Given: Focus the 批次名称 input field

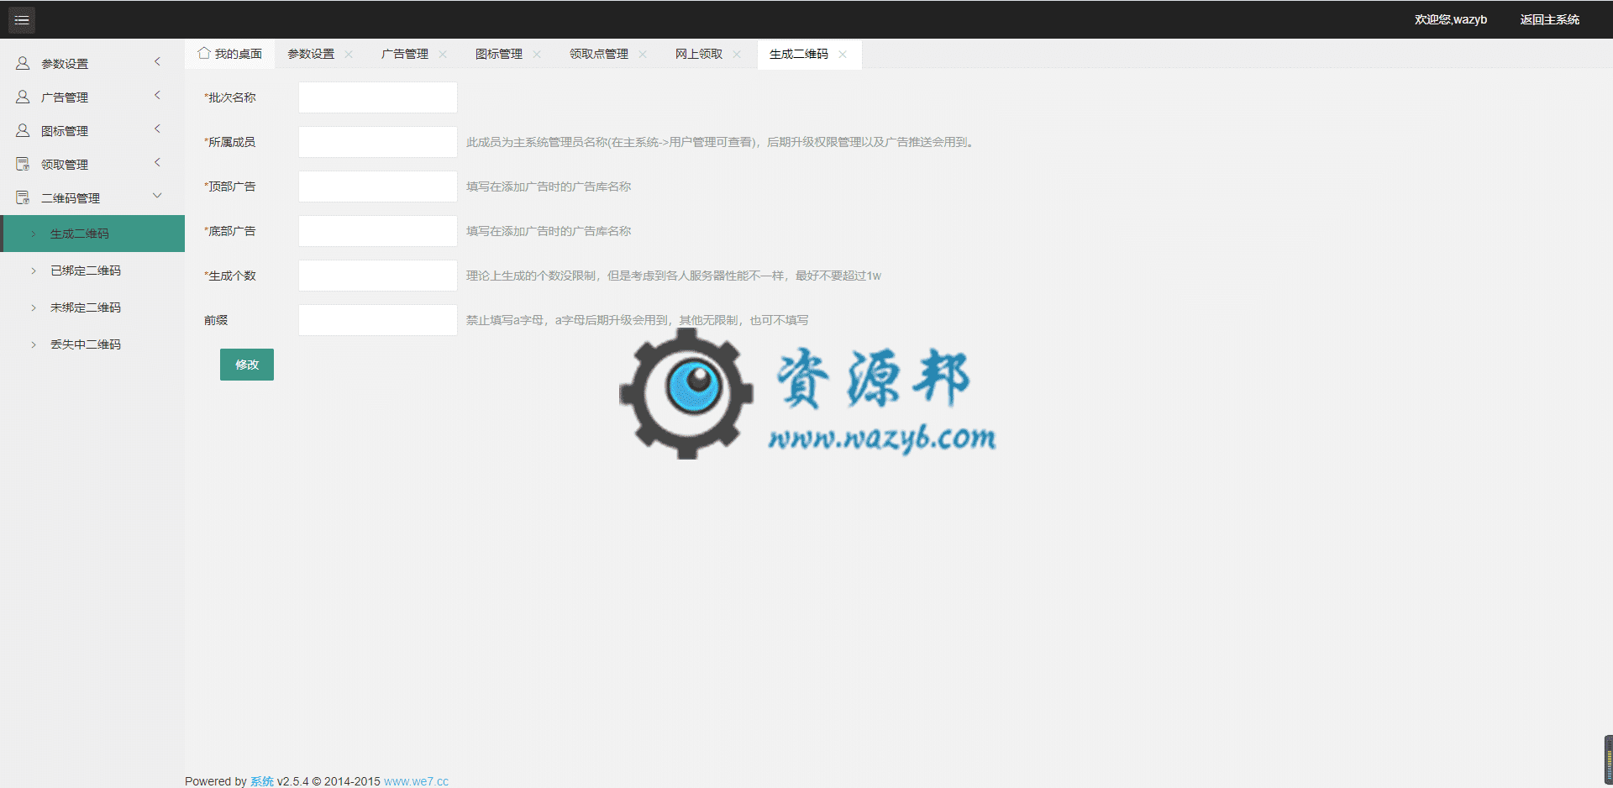Looking at the screenshot, I should click(x=378, y=97).
